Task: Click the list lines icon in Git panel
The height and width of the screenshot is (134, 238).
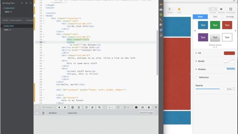Action: (x=92, y=108)
